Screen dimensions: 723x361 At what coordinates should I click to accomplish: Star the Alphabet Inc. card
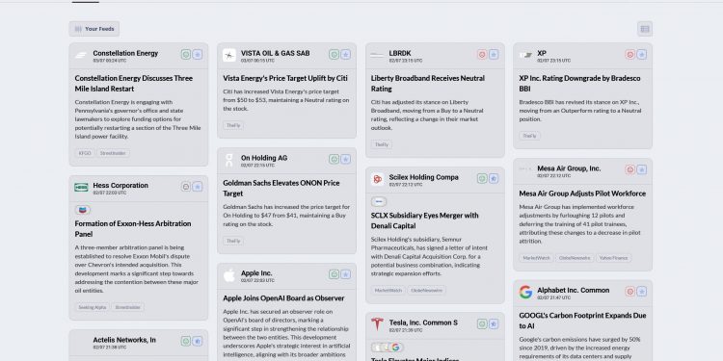tap(642, 292)
